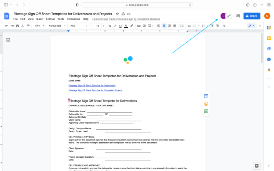
Task: Click the Share button
Action: click(x=252, y=16)
